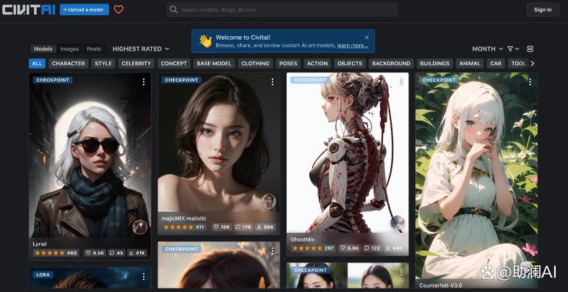Click the LORA badge on bottom-left card

[x=43, y=275]
